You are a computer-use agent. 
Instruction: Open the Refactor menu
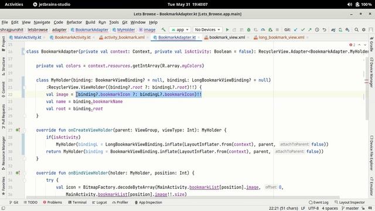74,22
